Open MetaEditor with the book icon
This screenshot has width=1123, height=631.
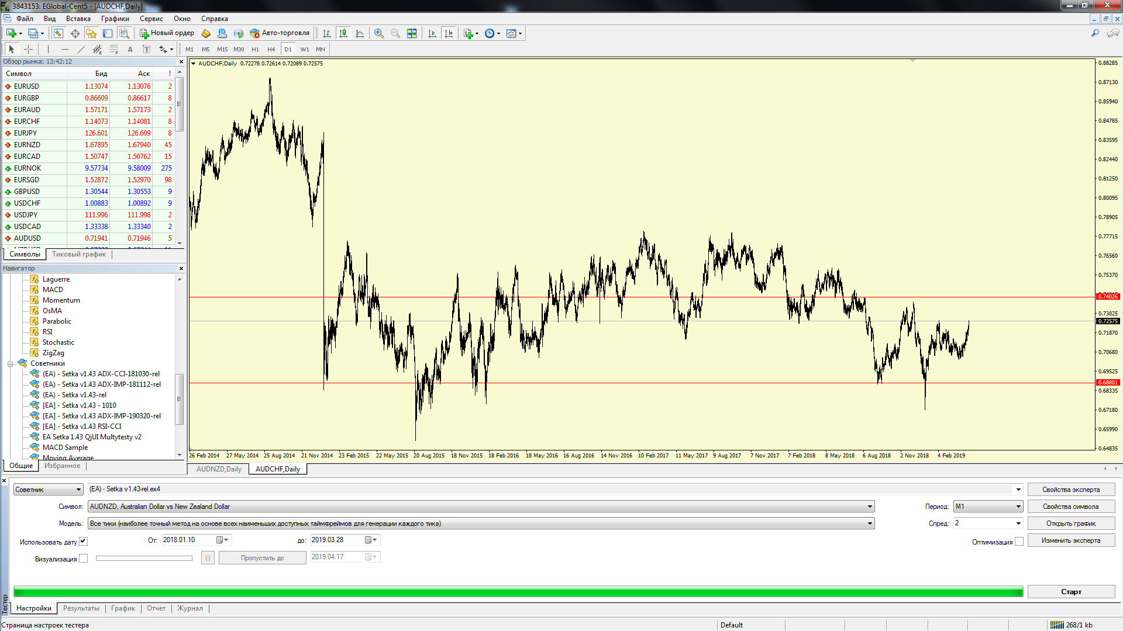(206, 33)
